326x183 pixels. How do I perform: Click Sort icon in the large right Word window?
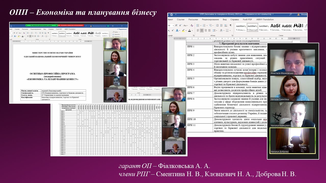tap(226, 25)
